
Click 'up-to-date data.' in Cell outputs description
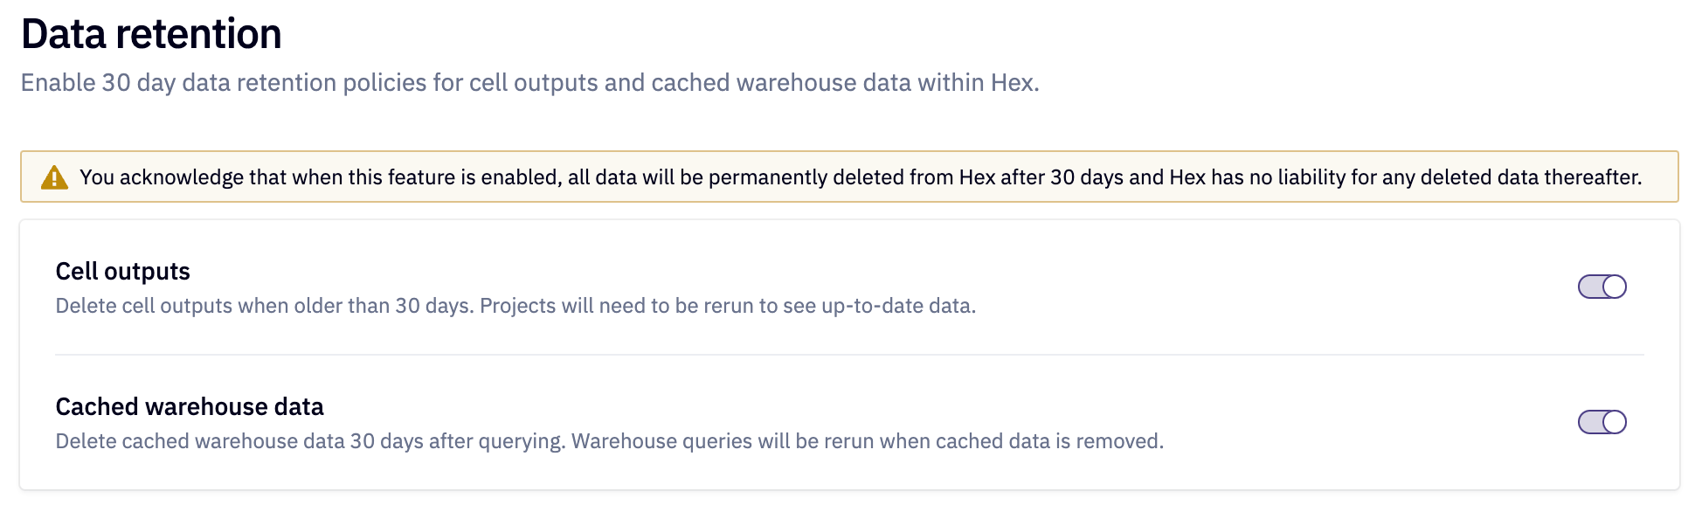[x=898, y=306]
